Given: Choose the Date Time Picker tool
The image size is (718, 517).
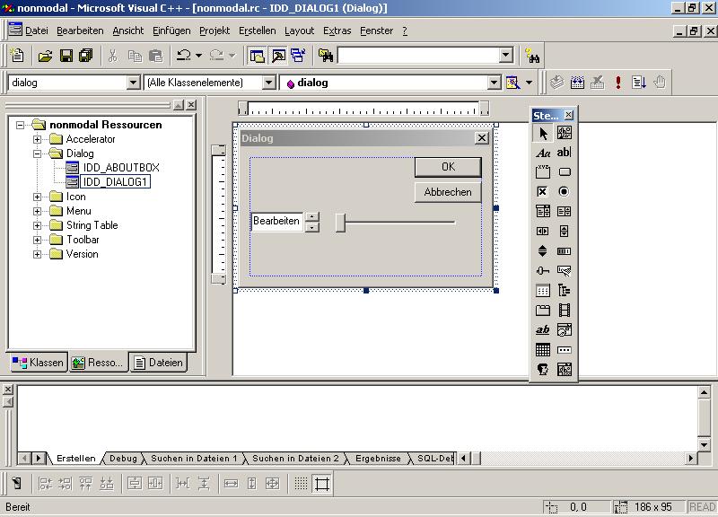Looking at the screenshot, I should click(x=565, y=329).
